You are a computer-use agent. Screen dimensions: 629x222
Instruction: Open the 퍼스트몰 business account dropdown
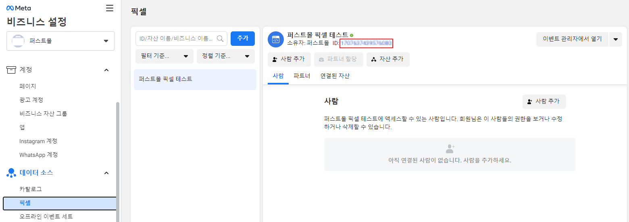[60, 41]
